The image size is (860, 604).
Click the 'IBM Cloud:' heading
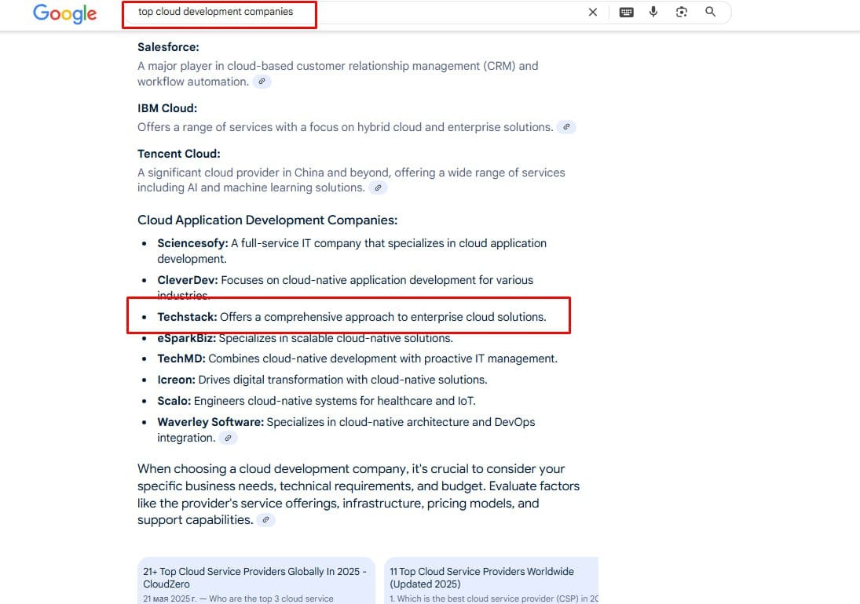pos(167,108)
